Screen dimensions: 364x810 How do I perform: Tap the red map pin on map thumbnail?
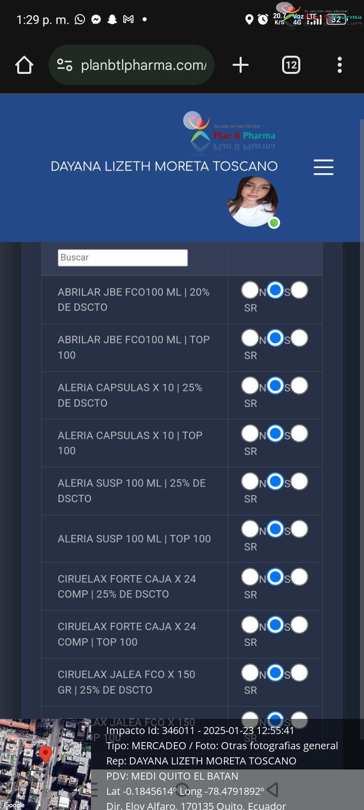point(45,754)
